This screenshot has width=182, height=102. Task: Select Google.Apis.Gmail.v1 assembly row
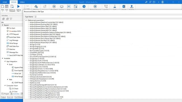coord(41,69)
